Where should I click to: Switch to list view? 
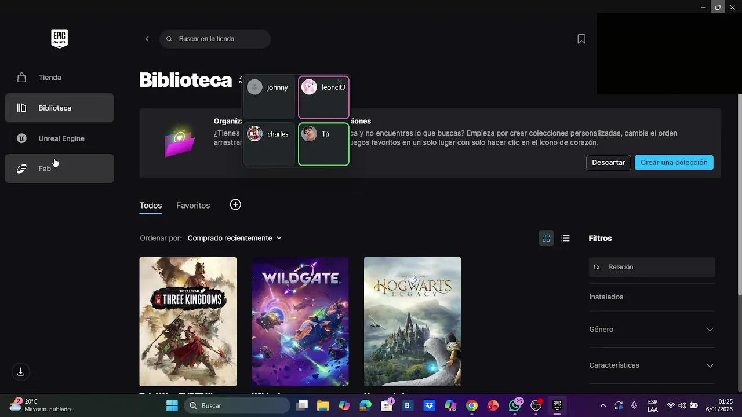tap(566, 238)
